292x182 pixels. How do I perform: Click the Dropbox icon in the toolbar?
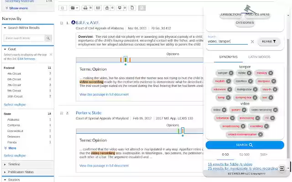(120, 8)
